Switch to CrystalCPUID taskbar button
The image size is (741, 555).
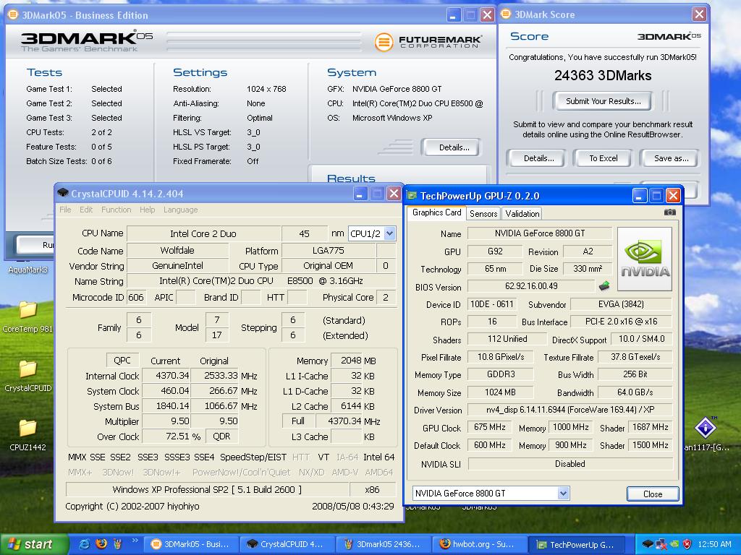(288, 544)
